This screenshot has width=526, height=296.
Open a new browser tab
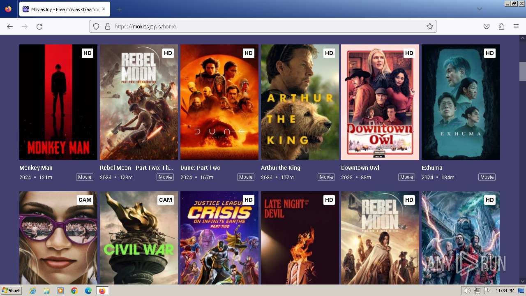[119, 9]
